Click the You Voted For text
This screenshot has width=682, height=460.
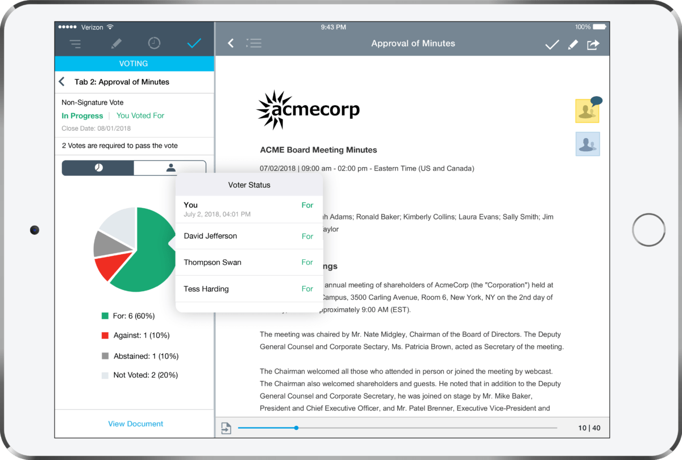140,115
